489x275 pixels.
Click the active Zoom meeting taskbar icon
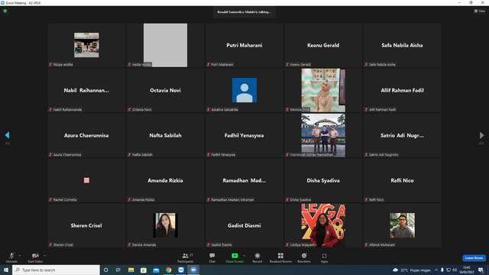click(193, 270)
